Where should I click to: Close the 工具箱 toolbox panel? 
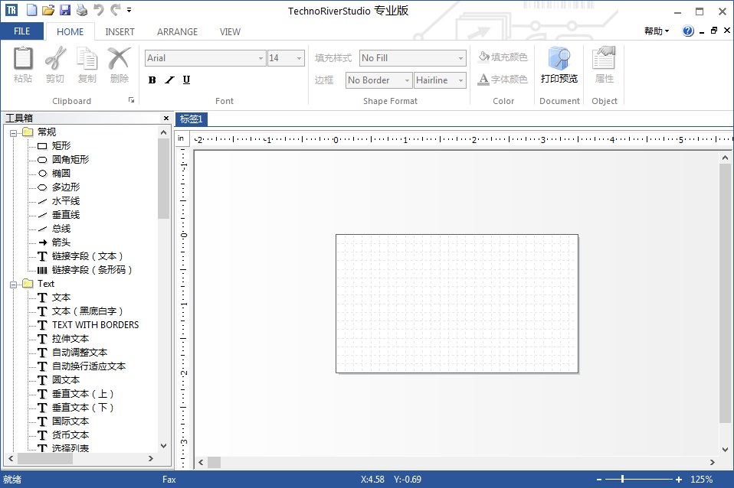click(x=165, y=118)
